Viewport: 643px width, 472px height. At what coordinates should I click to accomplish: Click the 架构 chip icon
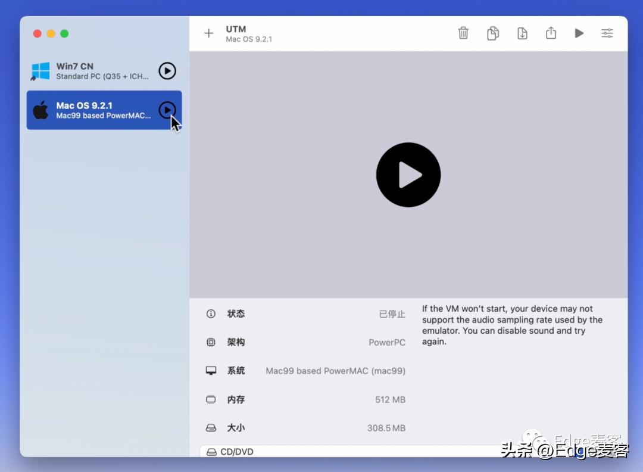(x=210, y=342)
